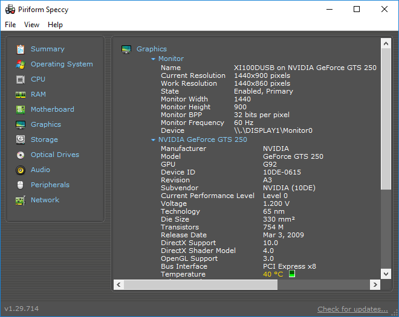The width and height of the screenshot is (399, 317).
Task: Open the Network section
Action: [45, 200]
